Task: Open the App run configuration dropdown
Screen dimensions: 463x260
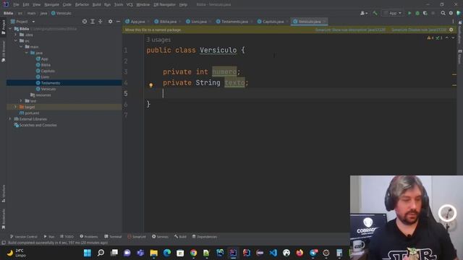Action: (x=392, y=13)
